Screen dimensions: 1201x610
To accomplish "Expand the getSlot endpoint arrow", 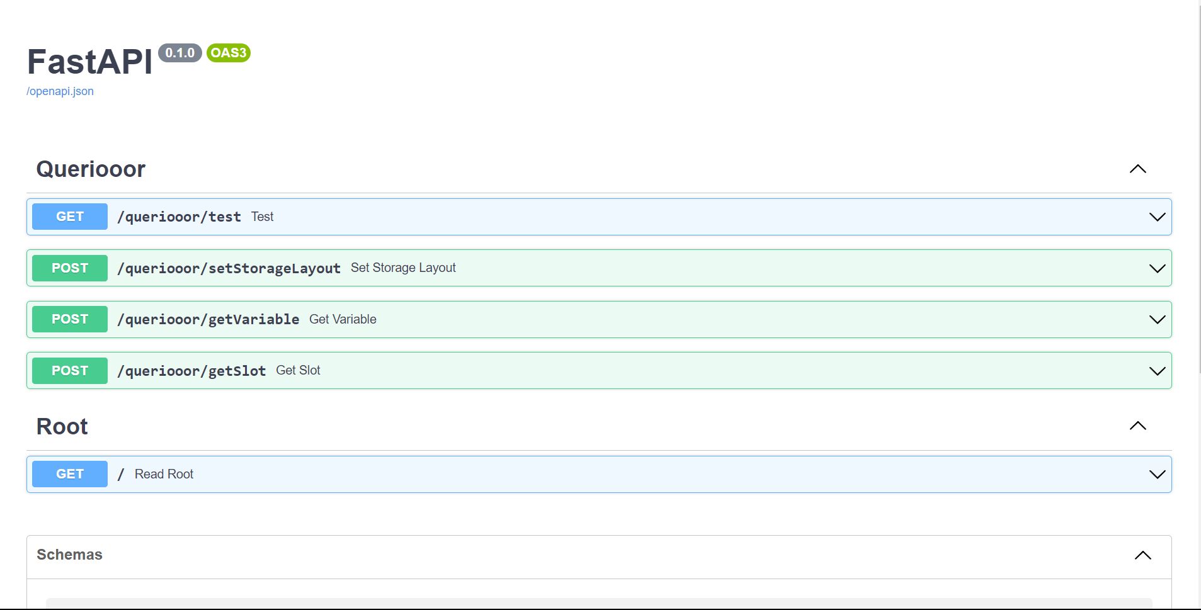I will (1157, 371).
